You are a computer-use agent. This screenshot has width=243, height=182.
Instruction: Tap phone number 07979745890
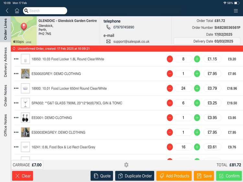pyautogui.click(x=124, y=27)
